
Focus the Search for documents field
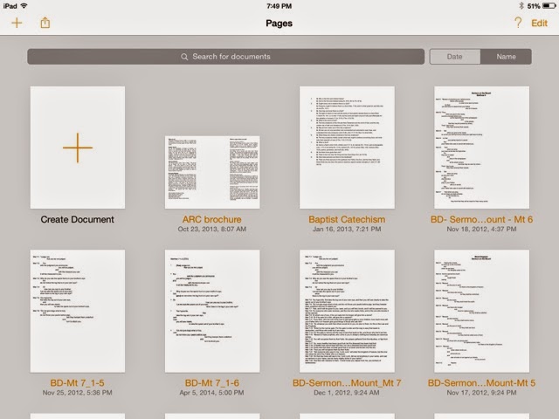pyautogui.click(x=225, y=57)
